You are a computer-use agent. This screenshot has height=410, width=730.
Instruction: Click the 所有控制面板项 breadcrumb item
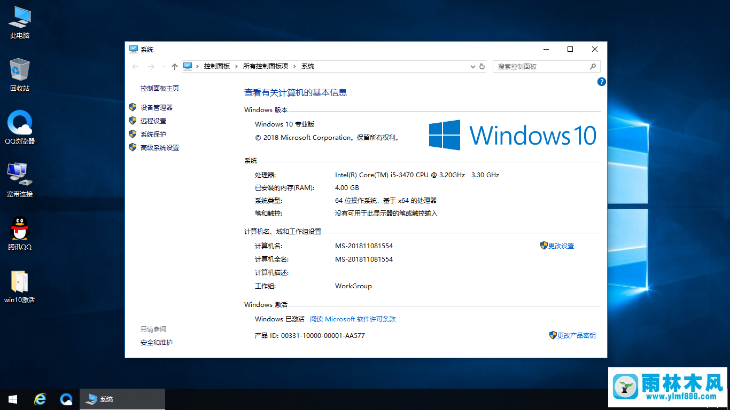point(266,66)
